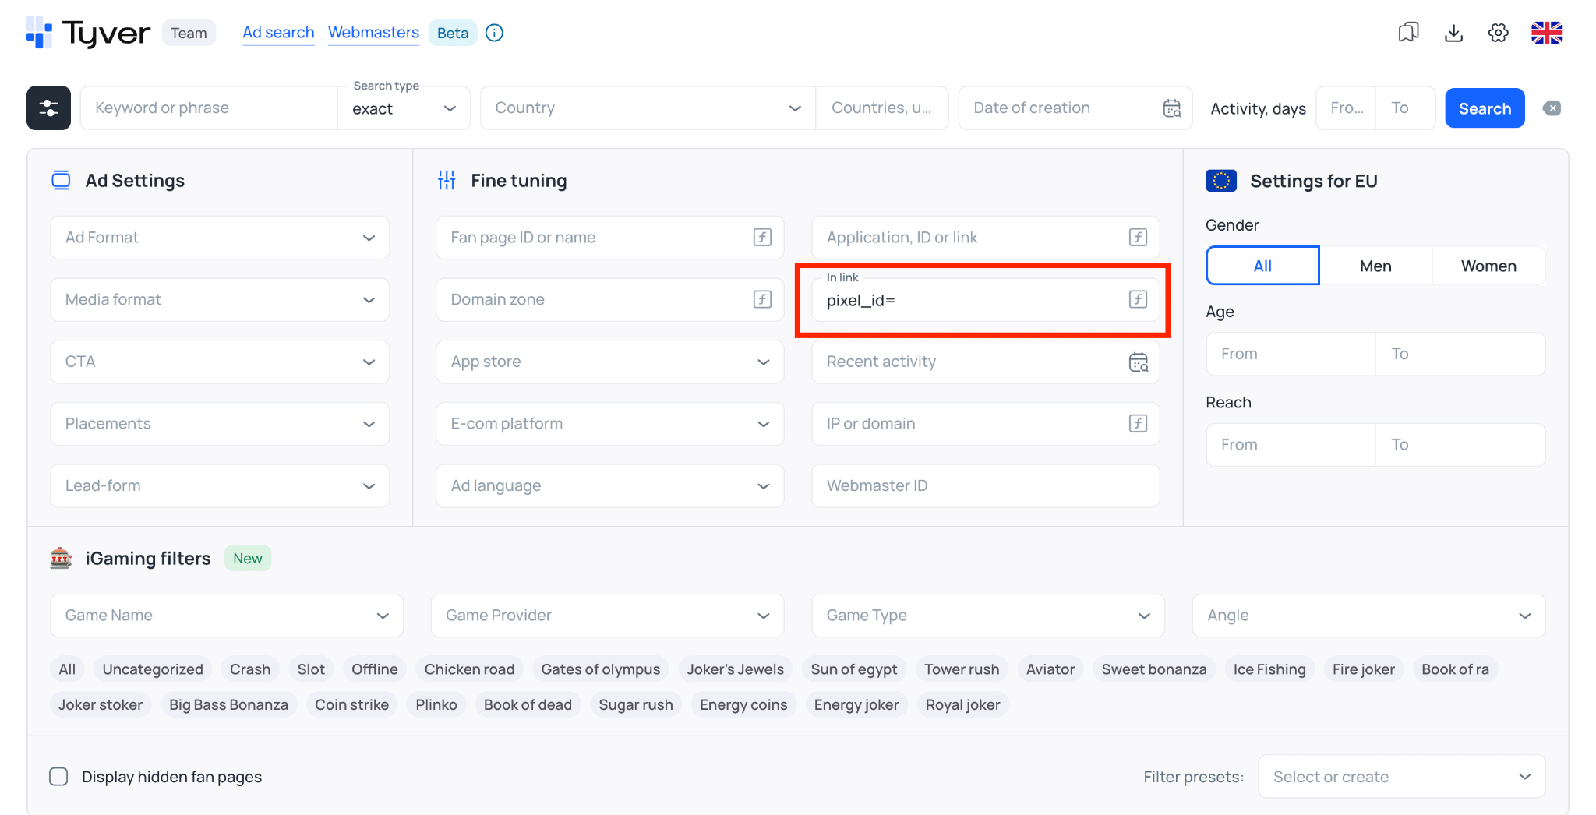Open the Game Provider dropdown

pyautogui.click(x=607, y=616)
